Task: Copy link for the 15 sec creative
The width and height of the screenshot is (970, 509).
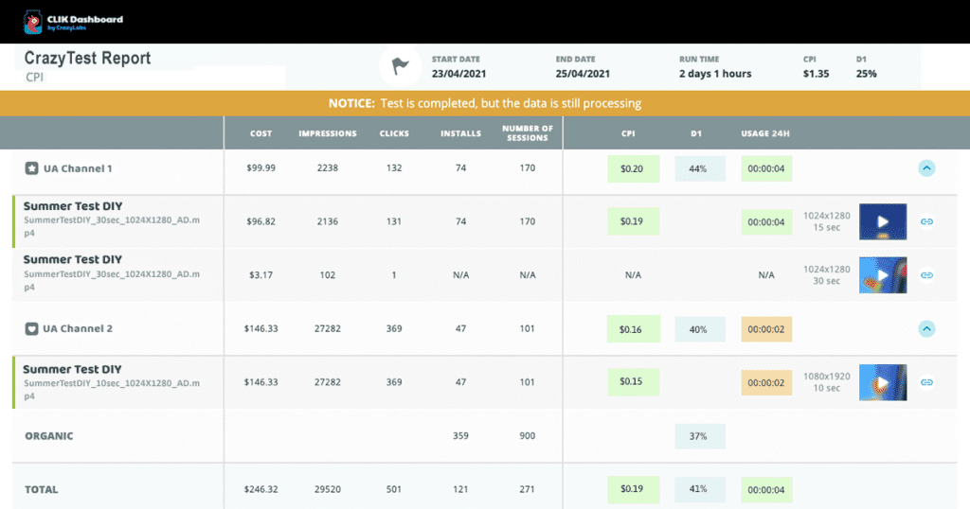Action: click(x=926, y=221)
